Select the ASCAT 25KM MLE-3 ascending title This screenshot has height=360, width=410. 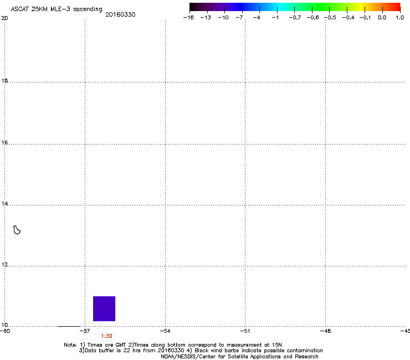pos(57,9)
